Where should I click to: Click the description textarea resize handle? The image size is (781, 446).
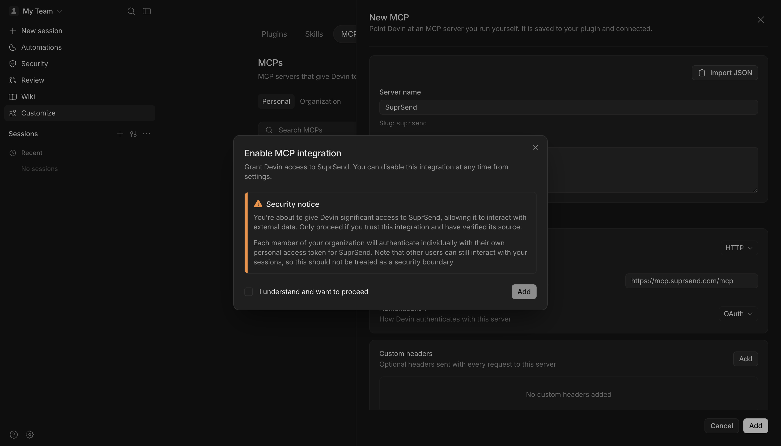pyautogui.click(x=755, y=190)
